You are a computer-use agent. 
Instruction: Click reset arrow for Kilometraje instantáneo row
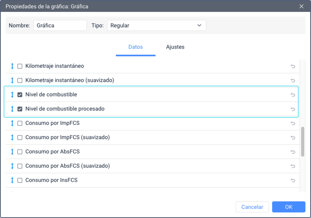[293, 66]
